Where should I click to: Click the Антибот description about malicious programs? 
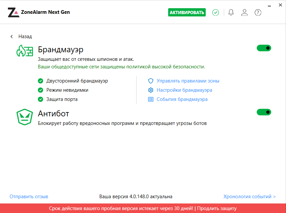click(122, 123)
